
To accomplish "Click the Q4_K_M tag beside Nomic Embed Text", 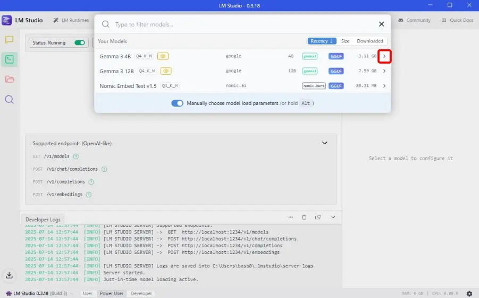I will coord(170,86).
